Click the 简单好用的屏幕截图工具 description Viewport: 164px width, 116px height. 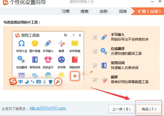point(130,82)
